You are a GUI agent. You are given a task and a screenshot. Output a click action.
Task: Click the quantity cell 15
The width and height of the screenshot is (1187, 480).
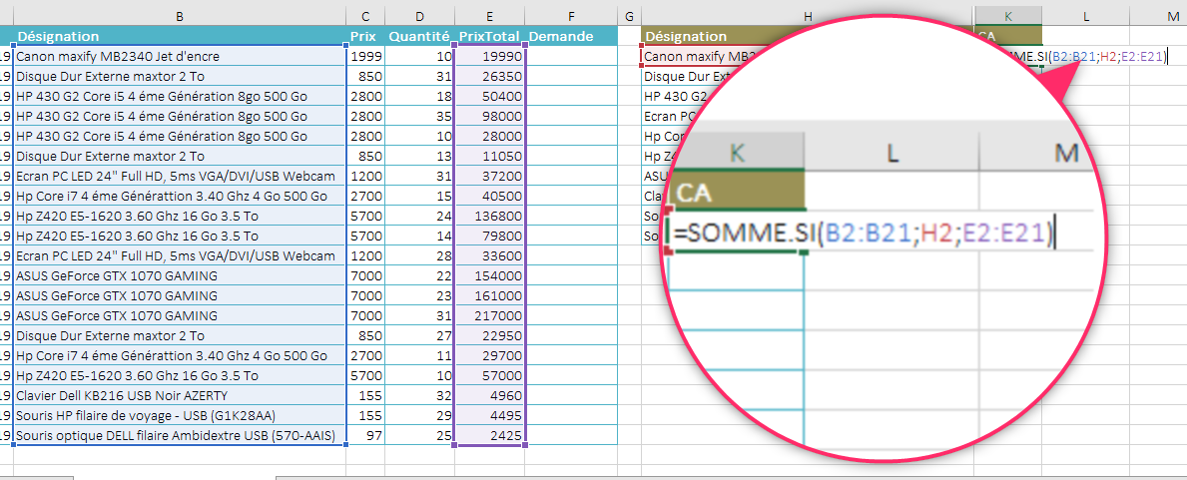click(419, 196)
